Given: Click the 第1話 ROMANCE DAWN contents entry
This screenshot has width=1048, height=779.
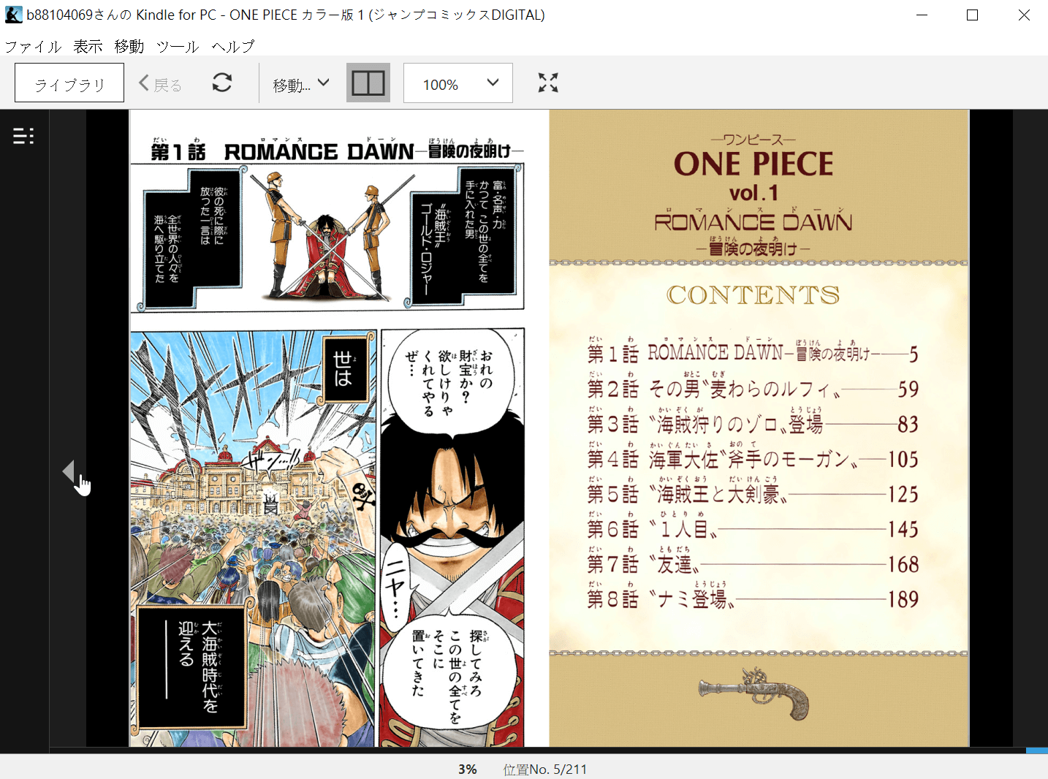Looking at the screenshot, I should tap(753, 352).
